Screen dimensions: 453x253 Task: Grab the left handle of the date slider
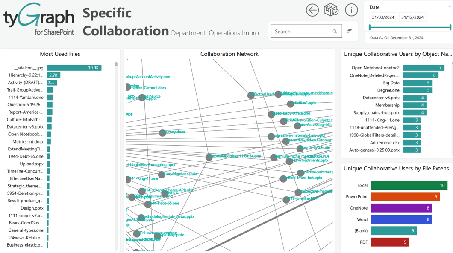point(370,27)
